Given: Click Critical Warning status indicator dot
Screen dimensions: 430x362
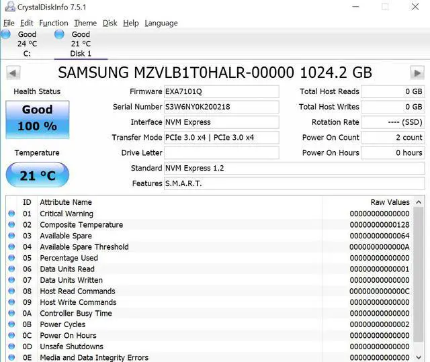Looking at the screenshot, I should tap(11, 214).
